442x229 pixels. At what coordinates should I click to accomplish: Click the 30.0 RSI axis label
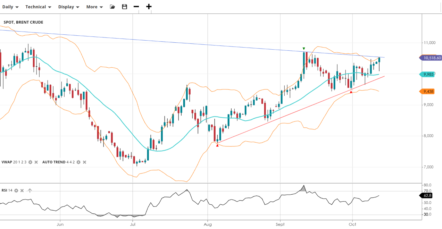tap(427, 214)
